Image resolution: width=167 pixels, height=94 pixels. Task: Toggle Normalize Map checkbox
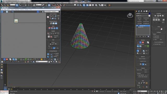click(x=153, y=44)
